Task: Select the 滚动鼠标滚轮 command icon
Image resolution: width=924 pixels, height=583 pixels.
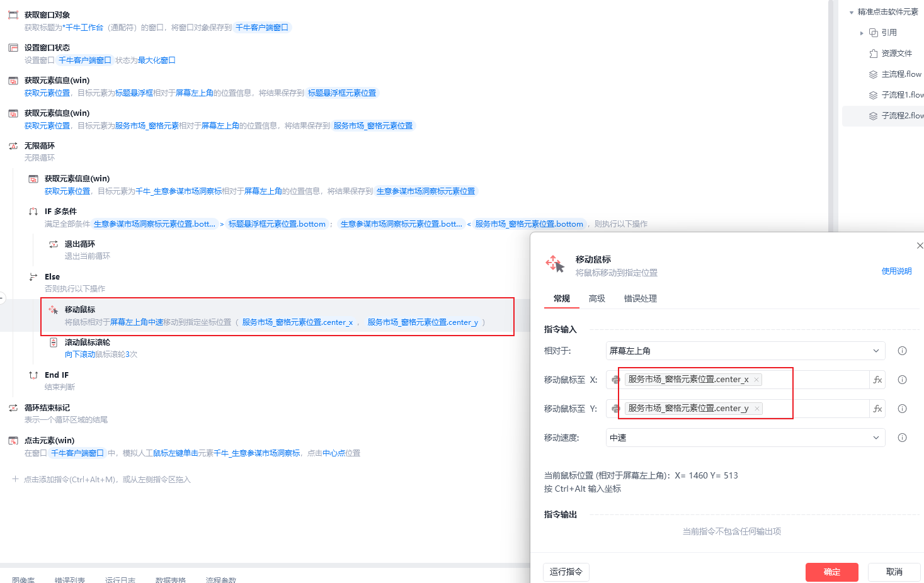Action: [54, 342]
